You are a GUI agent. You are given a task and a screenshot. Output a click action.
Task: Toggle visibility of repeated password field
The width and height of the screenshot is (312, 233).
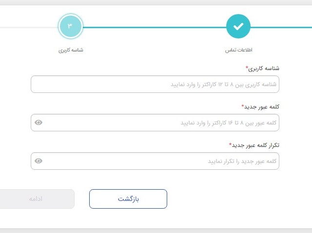39,161
